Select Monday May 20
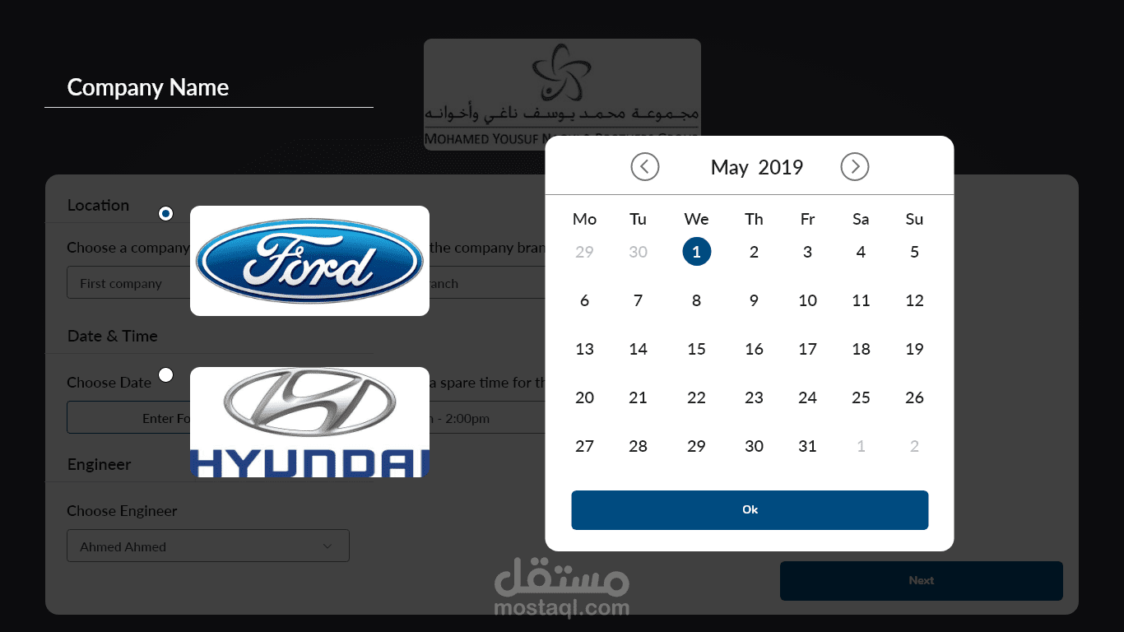This screenshot has height=632, width=1124. tap(584, 397)
